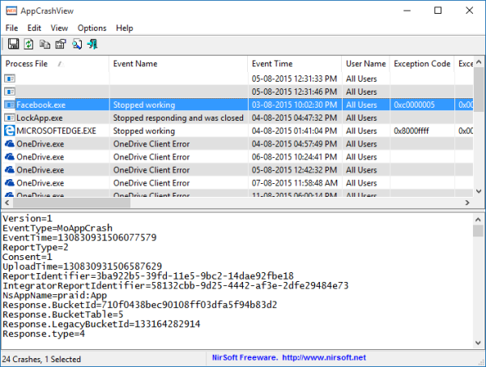
Task: Select the LockApp.exe process name
Action: pyautogui.click(x=40, y=117)
